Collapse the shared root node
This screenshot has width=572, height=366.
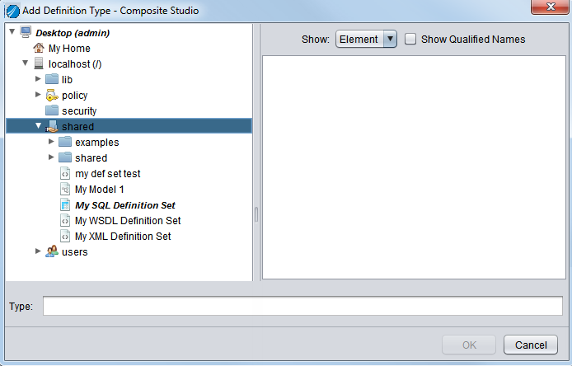(x=38, y=127)
